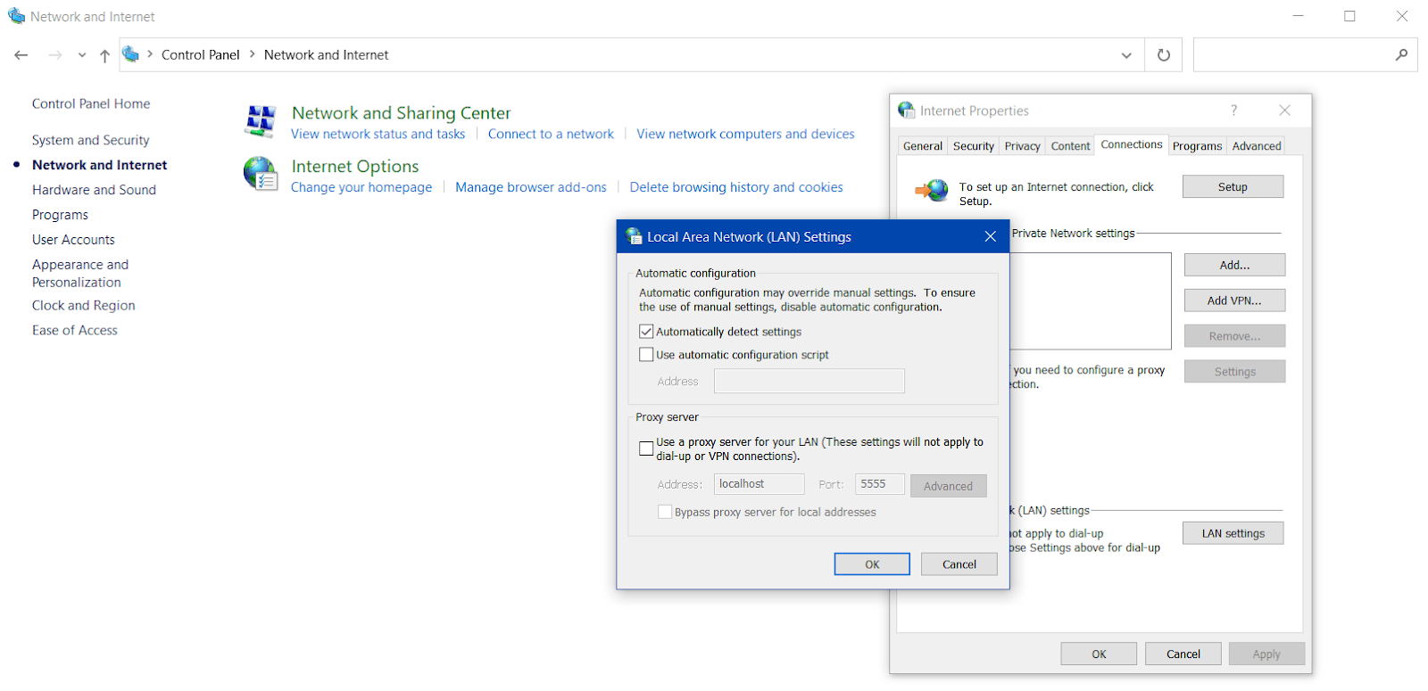The height and width of the screenshot is (691, 1428).
Task: Click the search magnifier icon
Action: [x=1401, y=55]
